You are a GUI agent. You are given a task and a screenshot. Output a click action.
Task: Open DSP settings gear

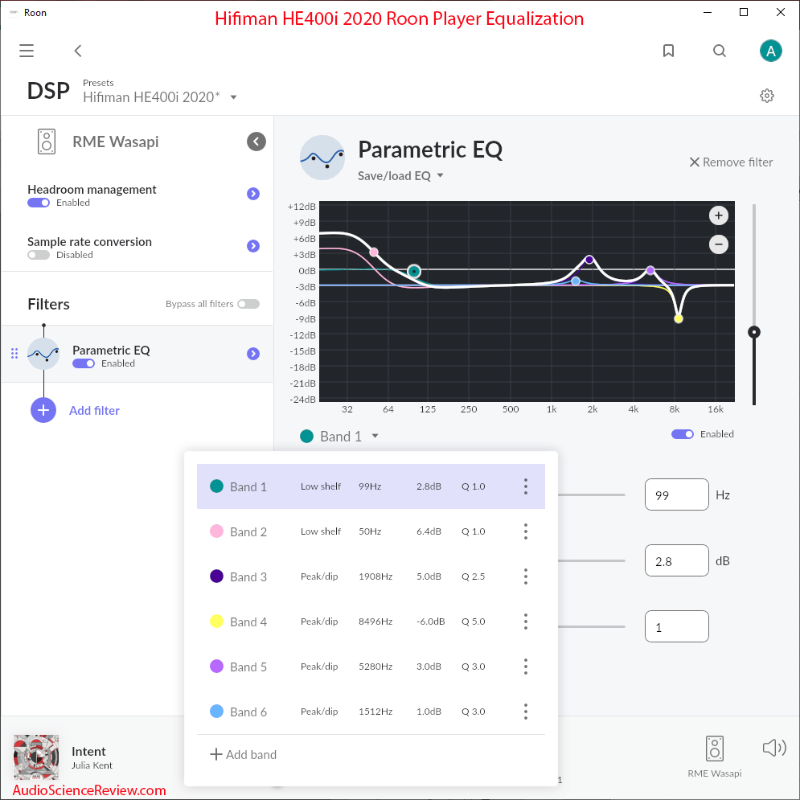click(766, 96)
